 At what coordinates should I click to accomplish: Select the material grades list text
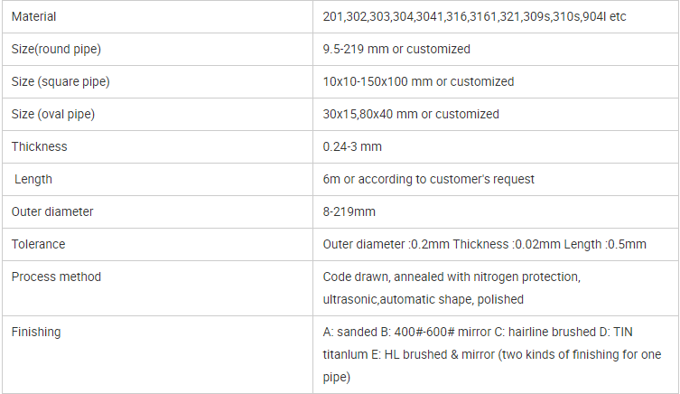(474, 16)
